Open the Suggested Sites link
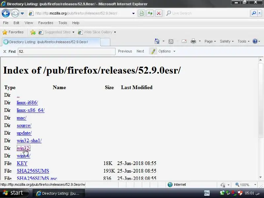The width and height of the screenshot is (264, 198). point(56,32)
